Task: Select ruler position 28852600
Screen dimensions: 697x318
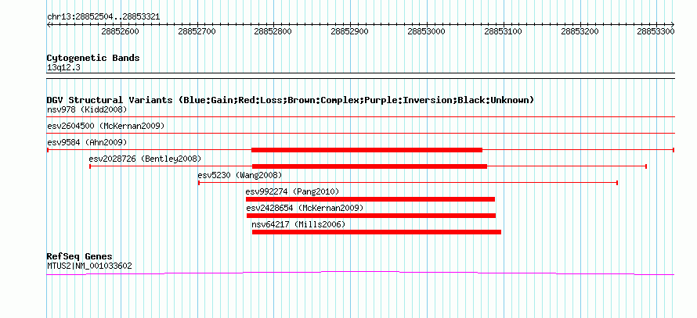Action: click(120, 31)
